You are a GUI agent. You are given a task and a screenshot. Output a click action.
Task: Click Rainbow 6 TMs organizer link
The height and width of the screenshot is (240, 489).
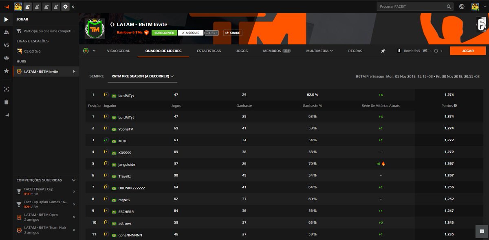(x=130, y=33)
